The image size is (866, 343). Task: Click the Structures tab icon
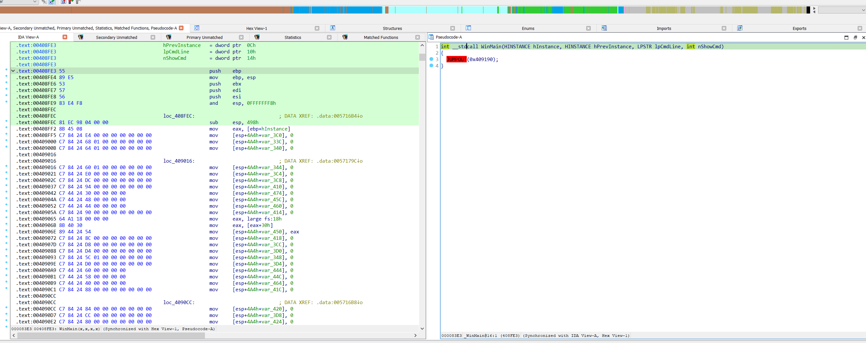pyautogui.click(x=332, y=28)
